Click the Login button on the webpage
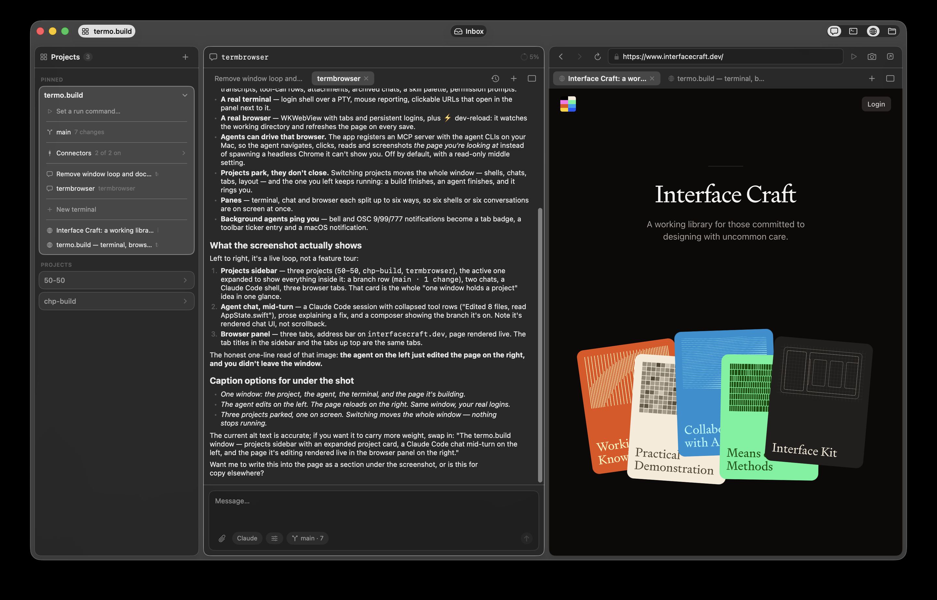The width and height of the screenshot is (937, 600). pyautogui.click(x=876, y=104)
